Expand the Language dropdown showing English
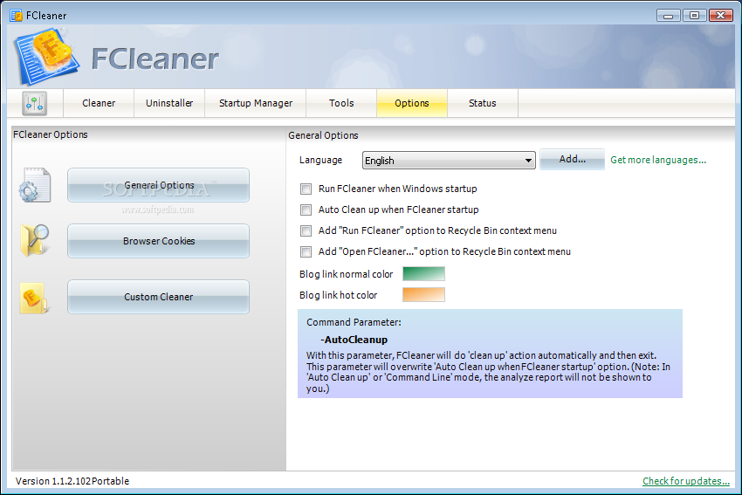This screenshot has width=742, height=495. (x=449, y=161)
